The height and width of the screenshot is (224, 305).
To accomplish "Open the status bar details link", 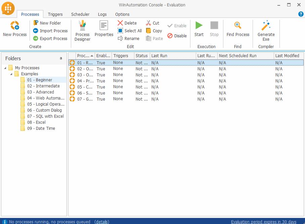I will pyautogui.click(x=102, y=222).
